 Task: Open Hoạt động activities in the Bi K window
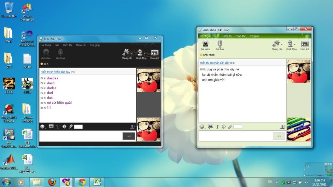(141, 54)
